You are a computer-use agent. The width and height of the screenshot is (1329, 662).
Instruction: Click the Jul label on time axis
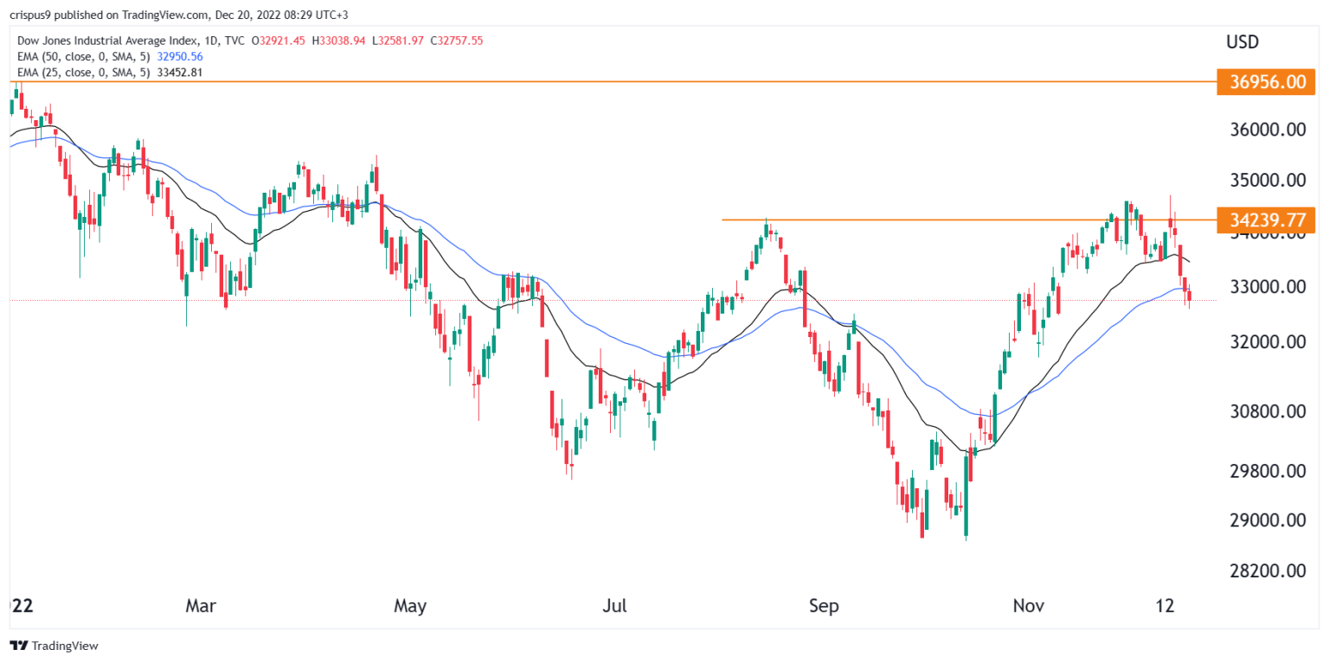pyautogui.click(x=615, y=607)
